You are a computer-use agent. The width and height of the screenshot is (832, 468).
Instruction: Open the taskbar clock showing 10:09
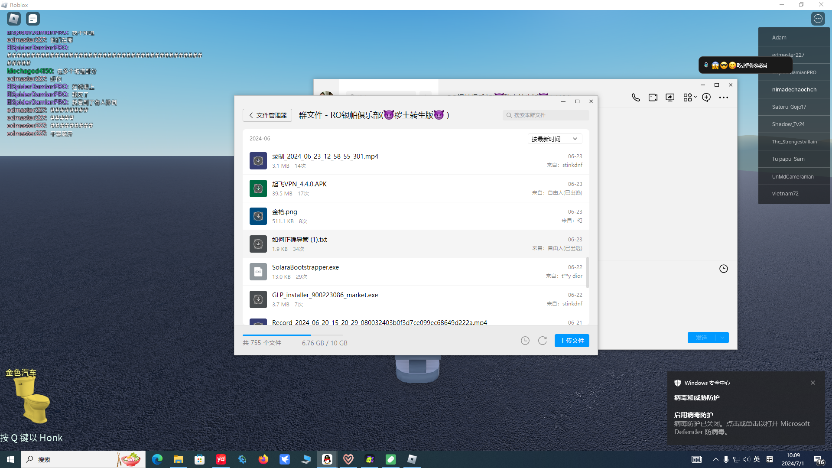793,459
